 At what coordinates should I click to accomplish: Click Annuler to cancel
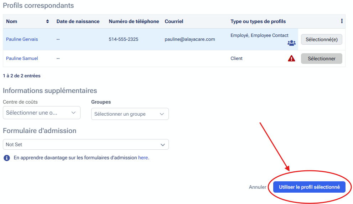pos(258,187)
